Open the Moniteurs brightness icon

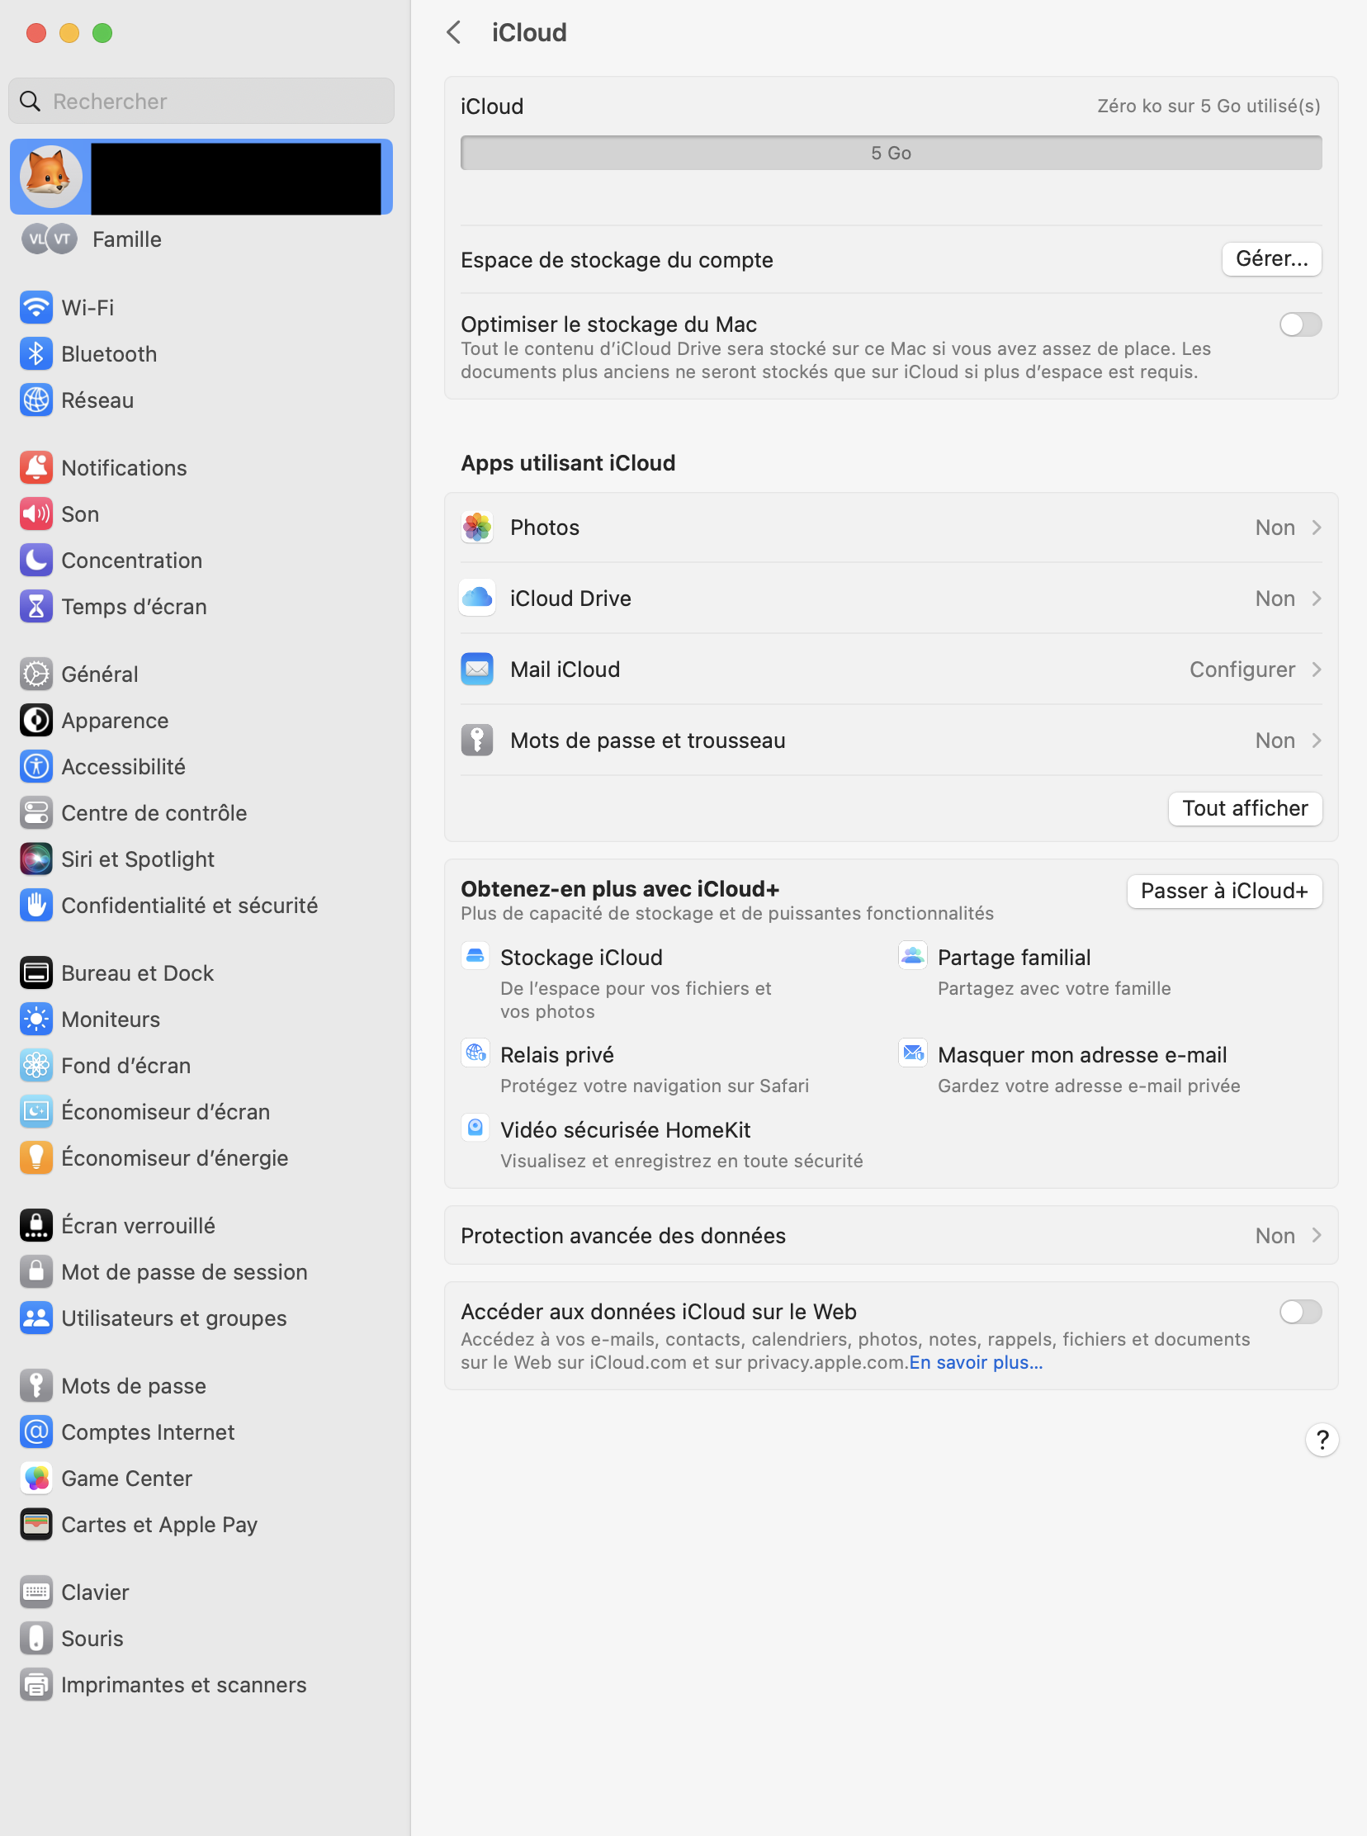point(35,1020)
